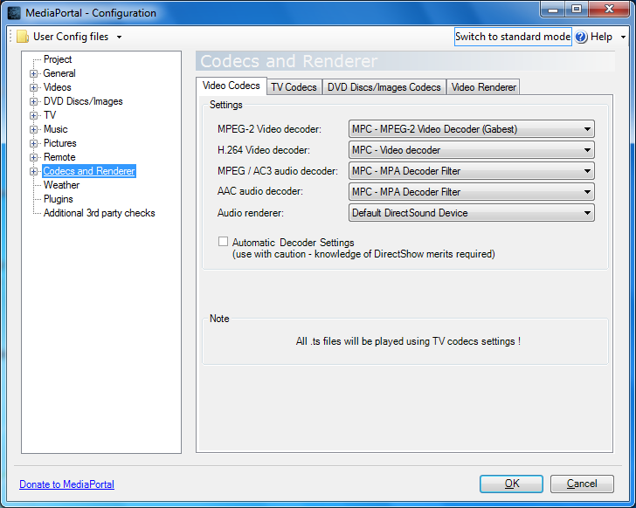
Task: Expand the TV tree node
Action: pos(34,115)
